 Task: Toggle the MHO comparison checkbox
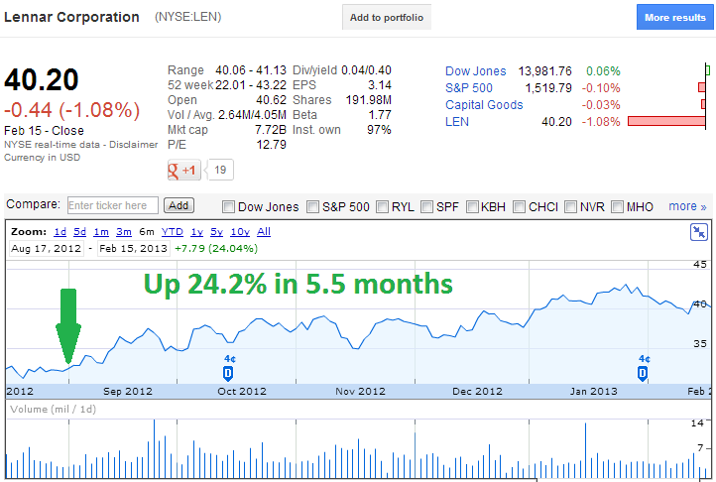coord(617,207)
